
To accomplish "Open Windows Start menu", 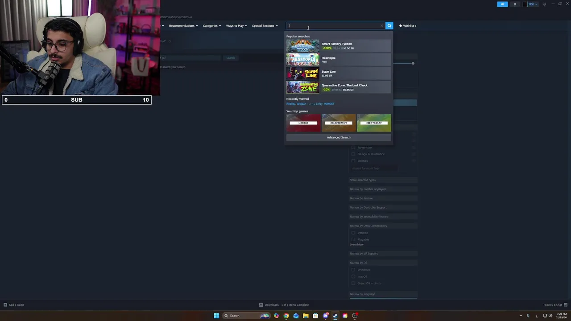I will point(216,316).
